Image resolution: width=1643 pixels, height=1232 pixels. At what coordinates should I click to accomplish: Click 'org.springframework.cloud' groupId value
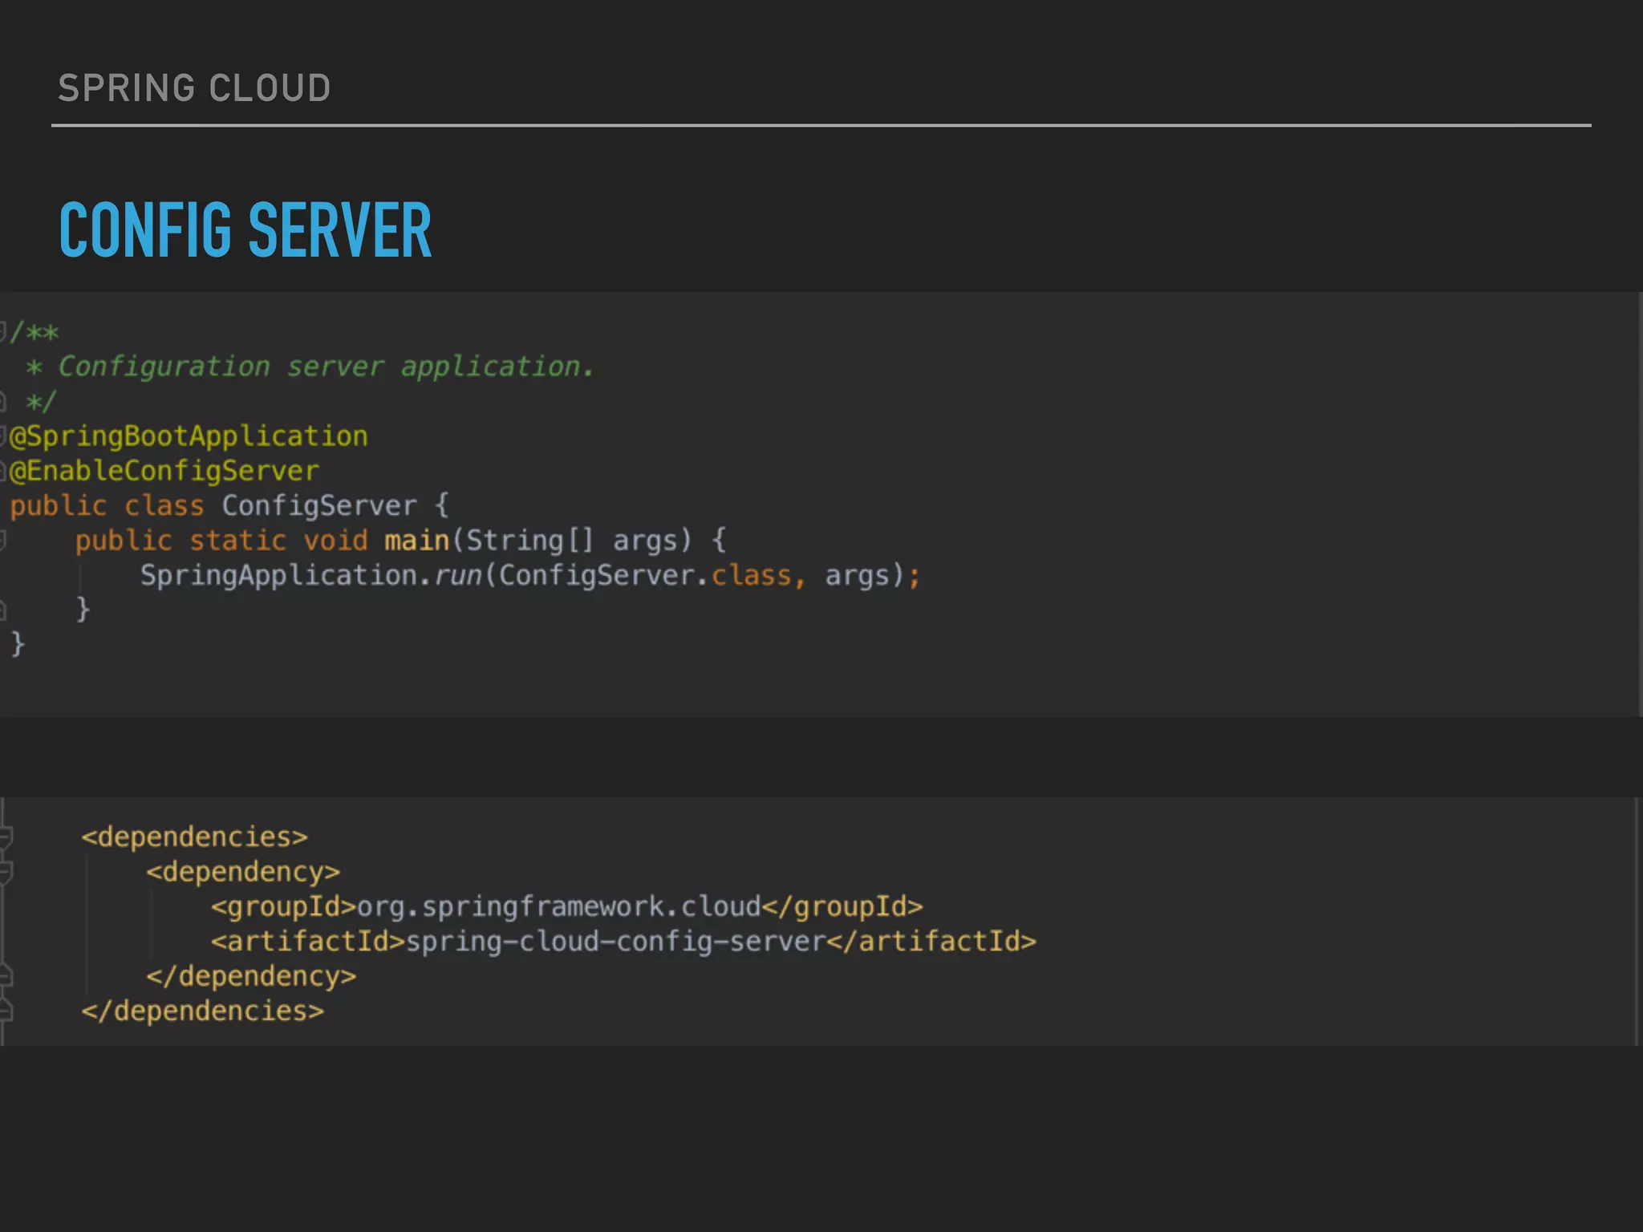pyautogui.click(x=558, y=906)
